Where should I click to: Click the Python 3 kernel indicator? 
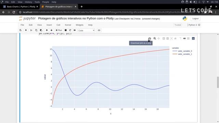194,25
